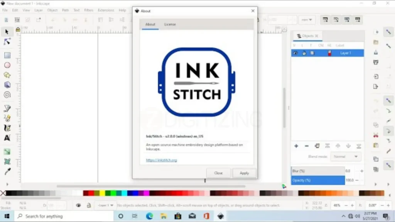Lock Layer 1 in the Objects panel

[x=304, y=53]
